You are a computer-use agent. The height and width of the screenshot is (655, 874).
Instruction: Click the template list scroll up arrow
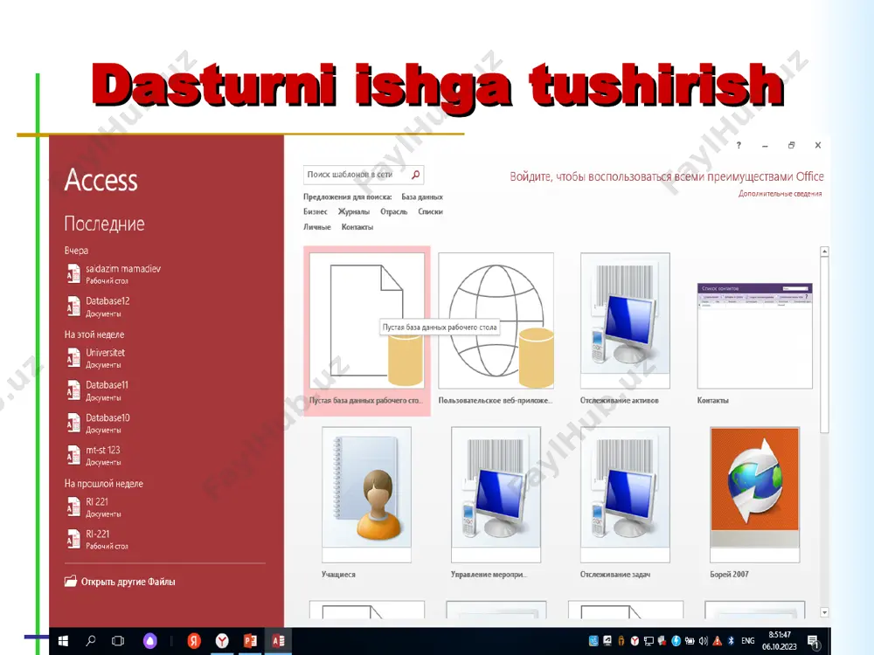pos(824,252)
